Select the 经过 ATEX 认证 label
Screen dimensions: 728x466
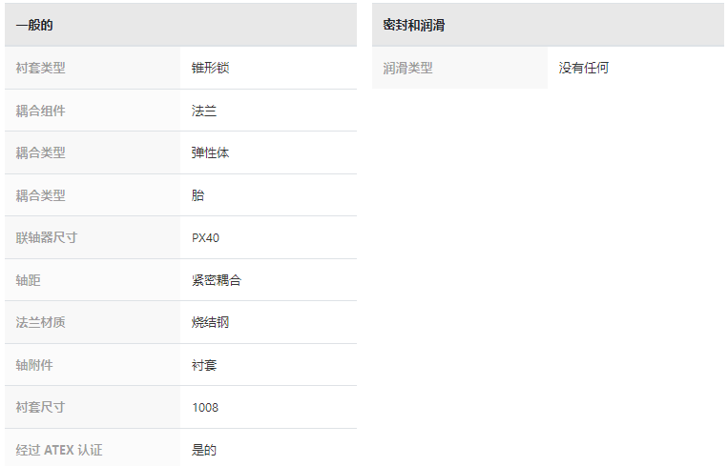click(59, 450)
